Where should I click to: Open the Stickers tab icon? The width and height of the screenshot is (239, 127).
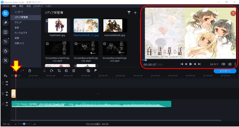[5, 51]
